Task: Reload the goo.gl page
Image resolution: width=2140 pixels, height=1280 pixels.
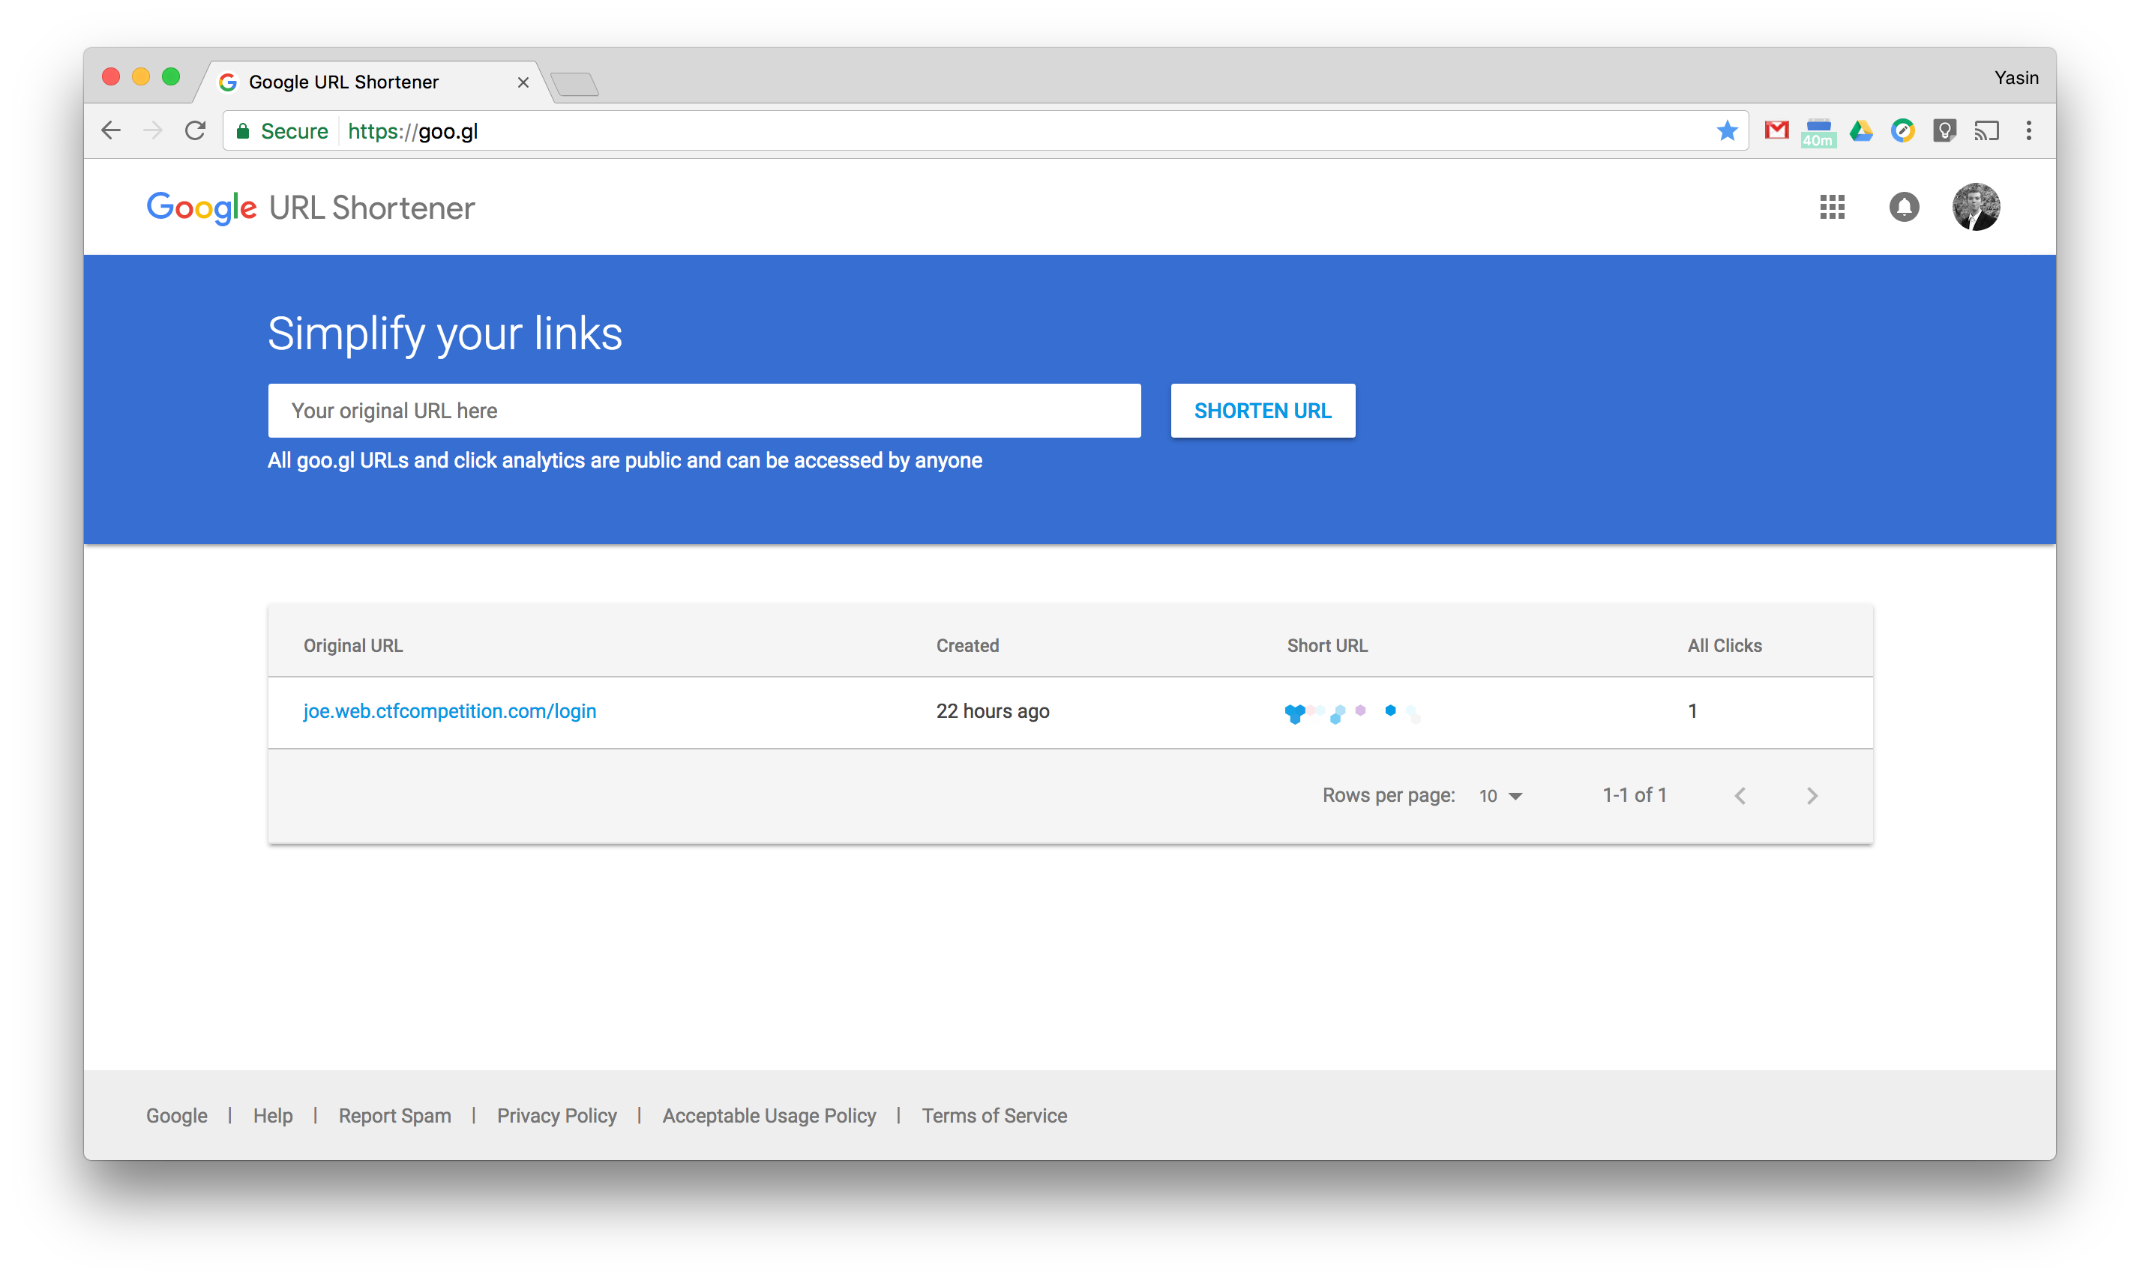Action: coord(196,131)
